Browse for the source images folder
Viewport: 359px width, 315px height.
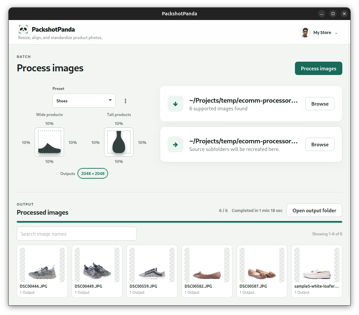click(x=320, y=104)
